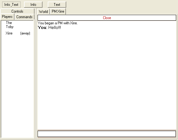Open the Commands tab
Screen dimensions: 178x140
pyautogui.click(x=24, y=17)
